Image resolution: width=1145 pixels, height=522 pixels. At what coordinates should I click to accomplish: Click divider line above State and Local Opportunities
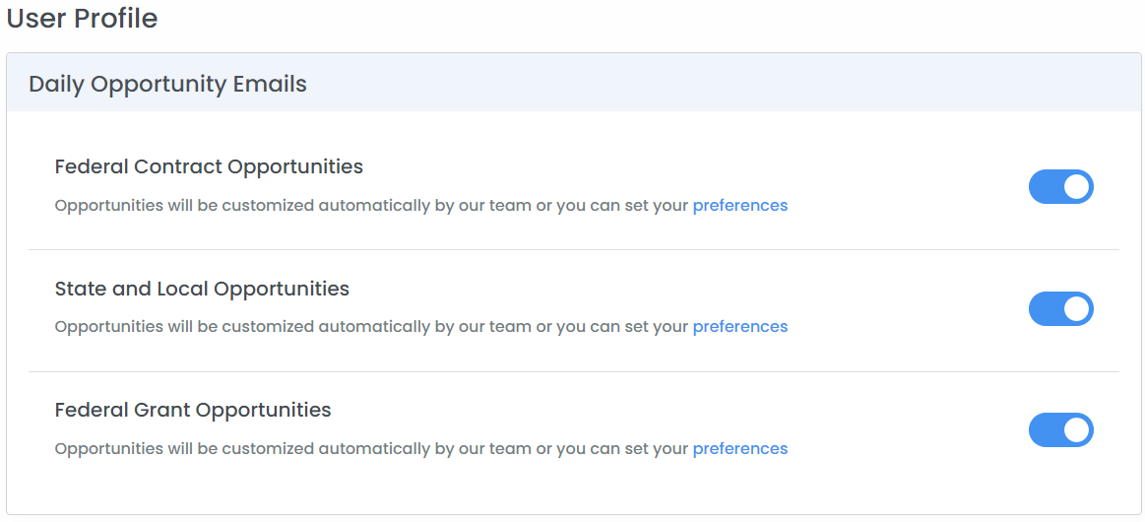(574, 250)
